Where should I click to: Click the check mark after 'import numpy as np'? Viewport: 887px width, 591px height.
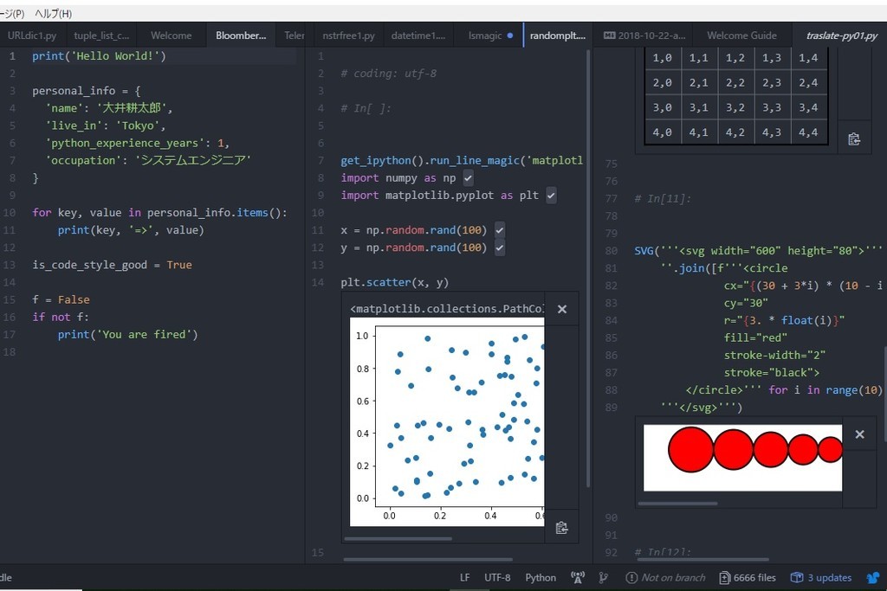(x=468, y=178)
